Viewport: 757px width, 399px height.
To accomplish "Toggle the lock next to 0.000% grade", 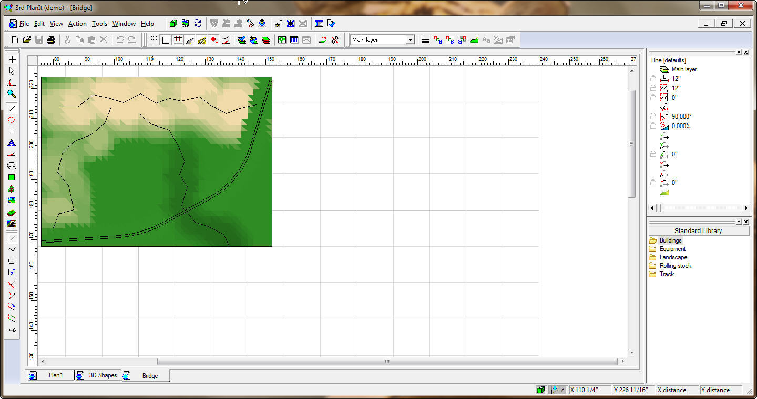I will point(653,126).
